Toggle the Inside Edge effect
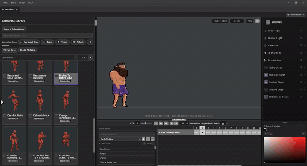The height and width of the screenshot is (166, 307). pos(266,89)
